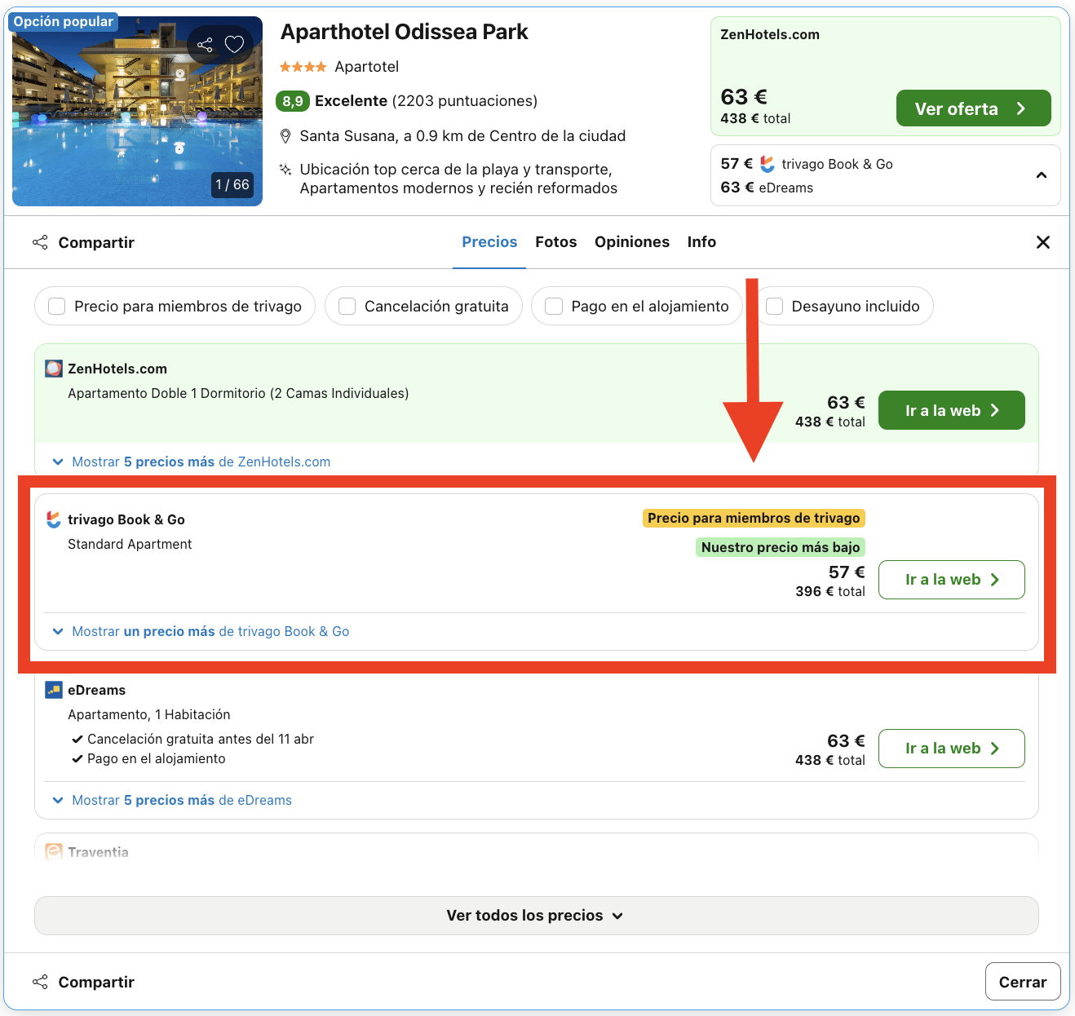Screen dimensions: 1075x1016
Task: Check the Cancelación gratuita filter
Action: (x=347, y=306)
